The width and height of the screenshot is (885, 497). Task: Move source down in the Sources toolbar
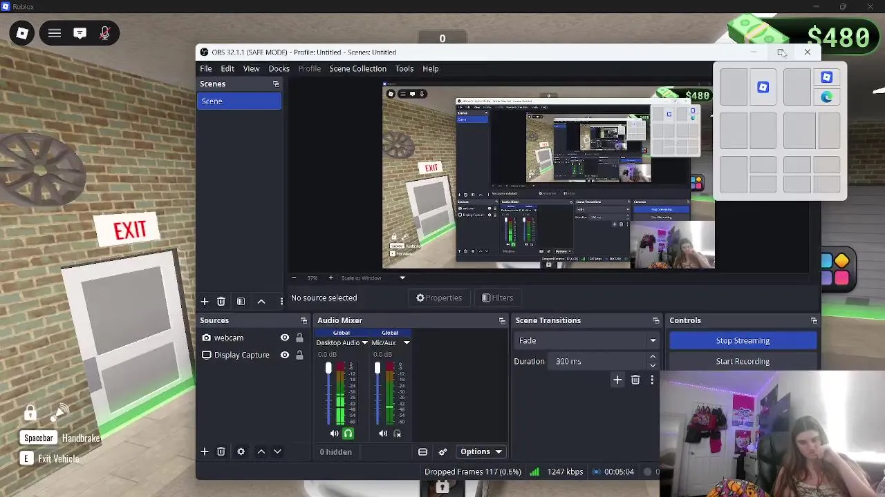[277, 451]
